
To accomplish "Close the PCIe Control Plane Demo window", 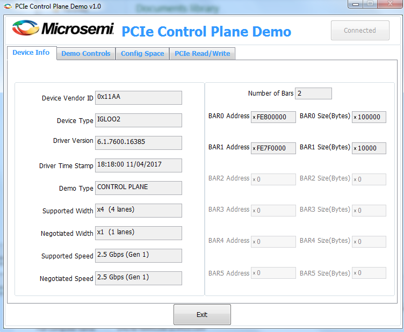I will (391, 4).
